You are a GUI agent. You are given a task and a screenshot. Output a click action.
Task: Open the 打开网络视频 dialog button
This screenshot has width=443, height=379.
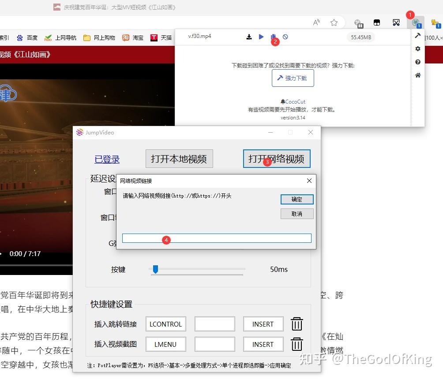277,159
